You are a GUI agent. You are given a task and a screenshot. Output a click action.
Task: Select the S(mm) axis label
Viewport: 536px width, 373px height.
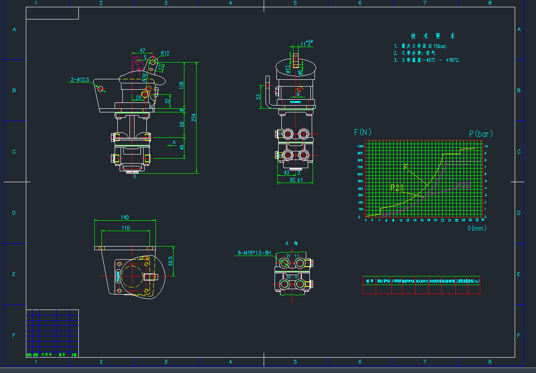tap(477, 228)
